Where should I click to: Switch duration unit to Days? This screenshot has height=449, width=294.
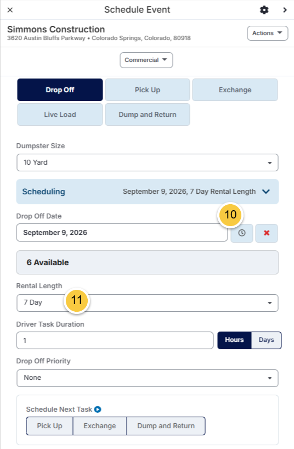266,340
